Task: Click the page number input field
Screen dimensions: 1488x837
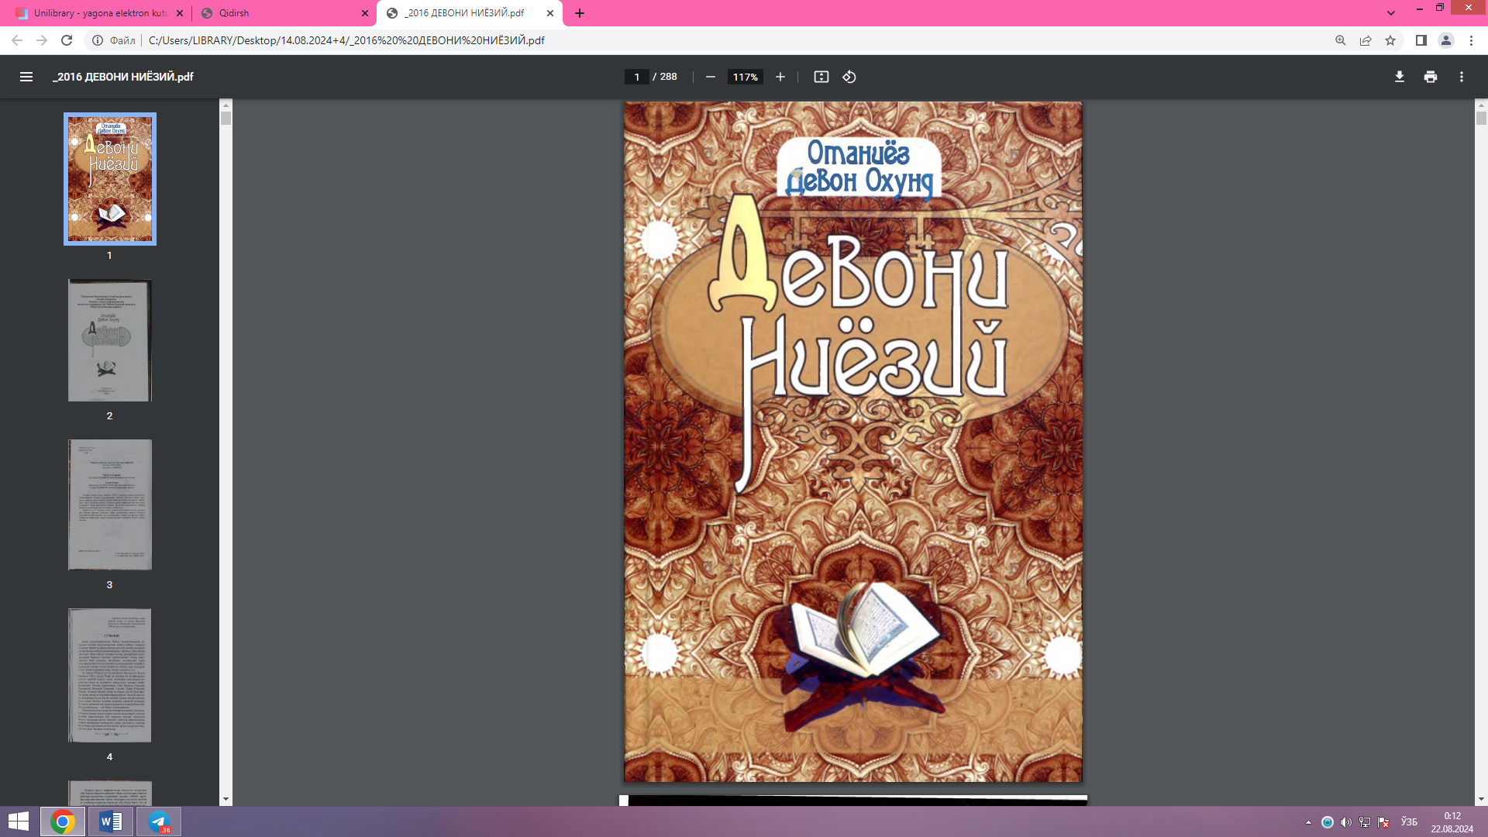Action: click(637, 77)
